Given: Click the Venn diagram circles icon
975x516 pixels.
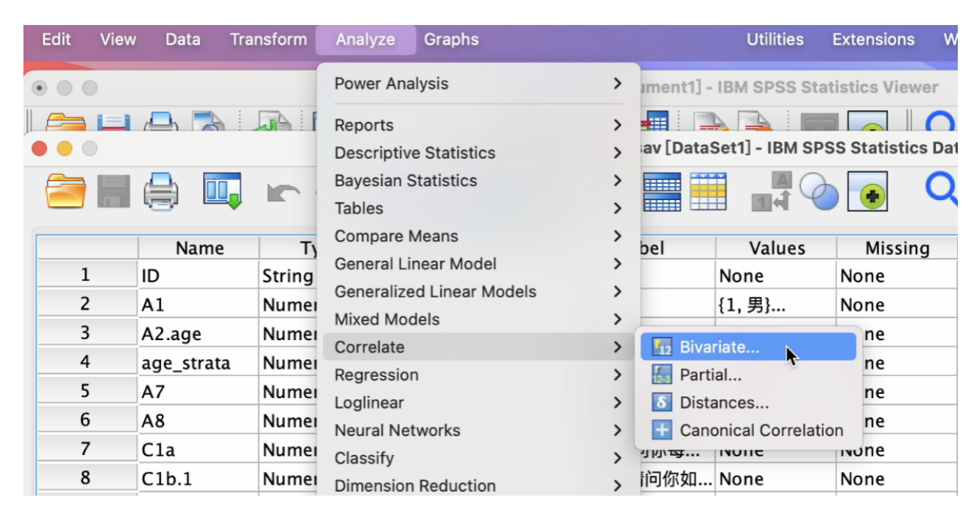Looking at the screenshot, I should click(818, 192).
